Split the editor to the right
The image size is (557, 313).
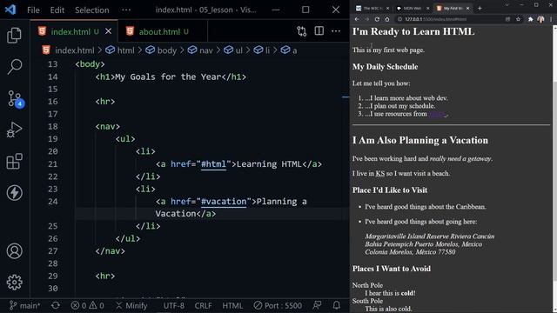319,31
